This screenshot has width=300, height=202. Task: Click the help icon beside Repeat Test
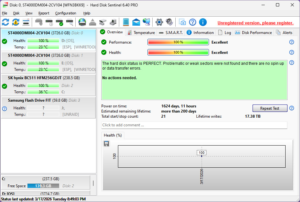[292, 108]
